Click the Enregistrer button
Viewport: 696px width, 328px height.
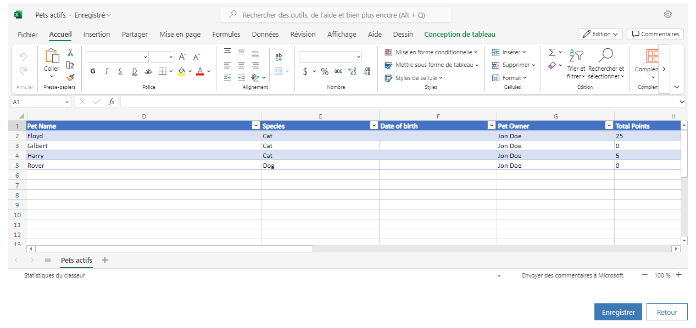coord(618,312)
